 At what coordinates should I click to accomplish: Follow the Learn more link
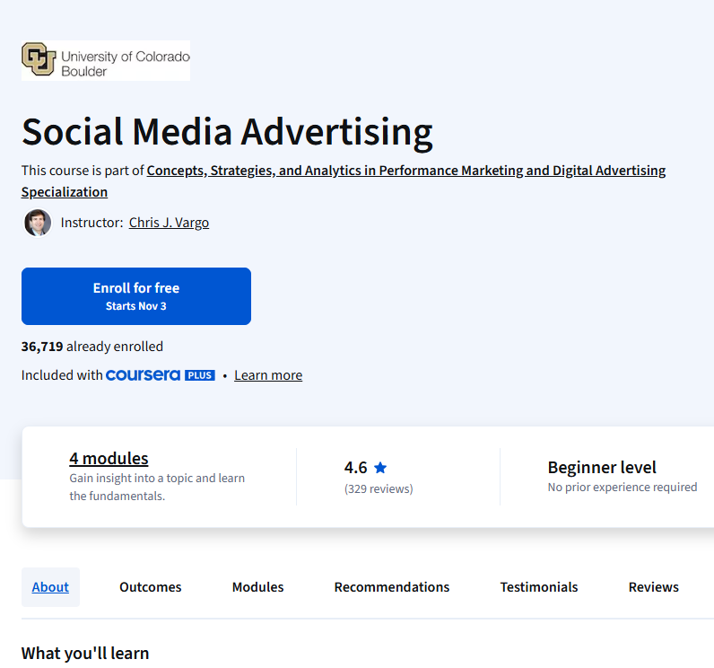click(268, 375)
